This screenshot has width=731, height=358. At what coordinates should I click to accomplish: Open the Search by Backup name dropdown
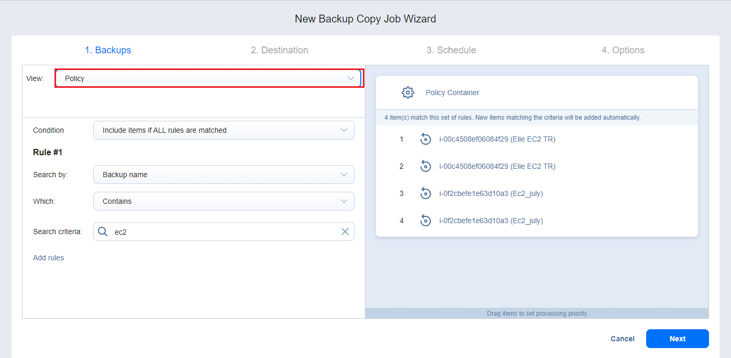(224, 175)
